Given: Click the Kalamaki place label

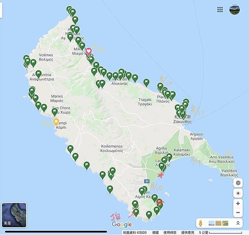Looking at the screenshot, I should tap(182, 152).
